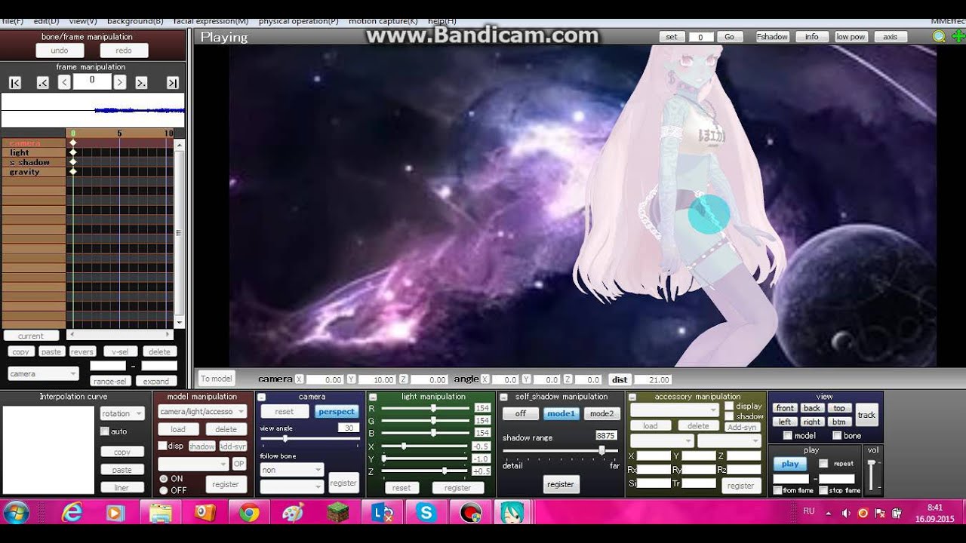Open the Lync icon in taskbar
Screen dimensions: 966x543
tap(382, 513)
